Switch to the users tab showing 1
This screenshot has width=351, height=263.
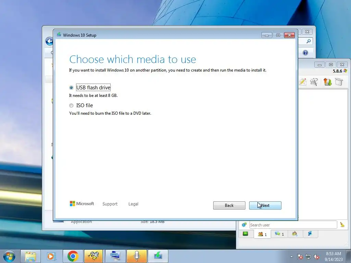(262, 234)
